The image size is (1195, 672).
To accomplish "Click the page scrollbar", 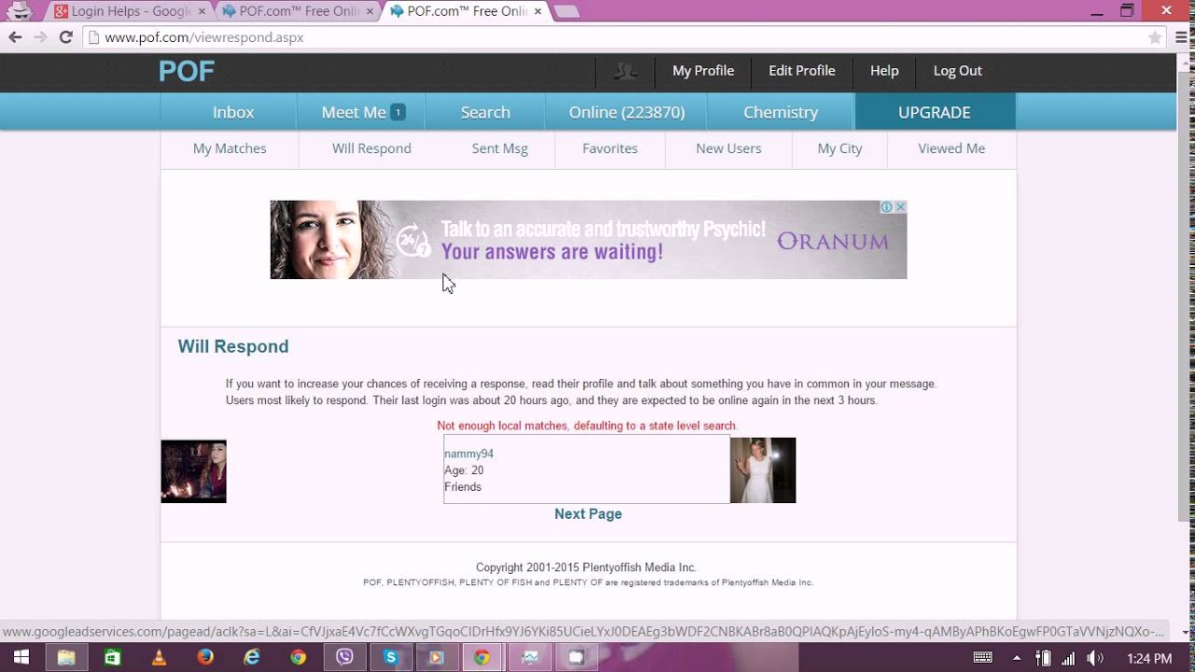I will point(1186,297).
